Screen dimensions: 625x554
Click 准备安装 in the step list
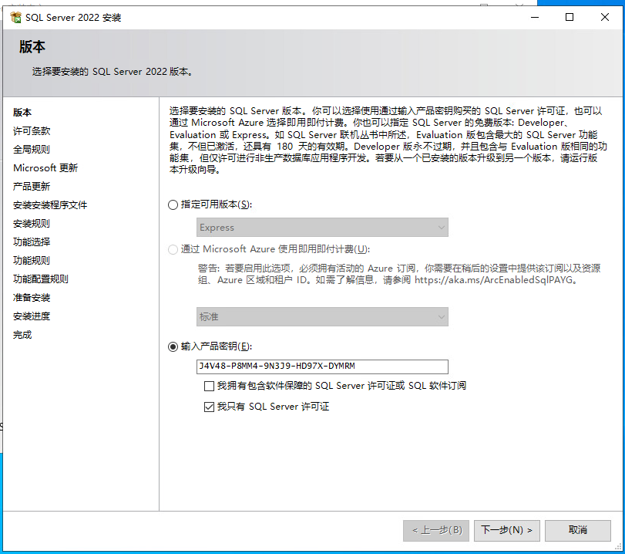(32, 297)
